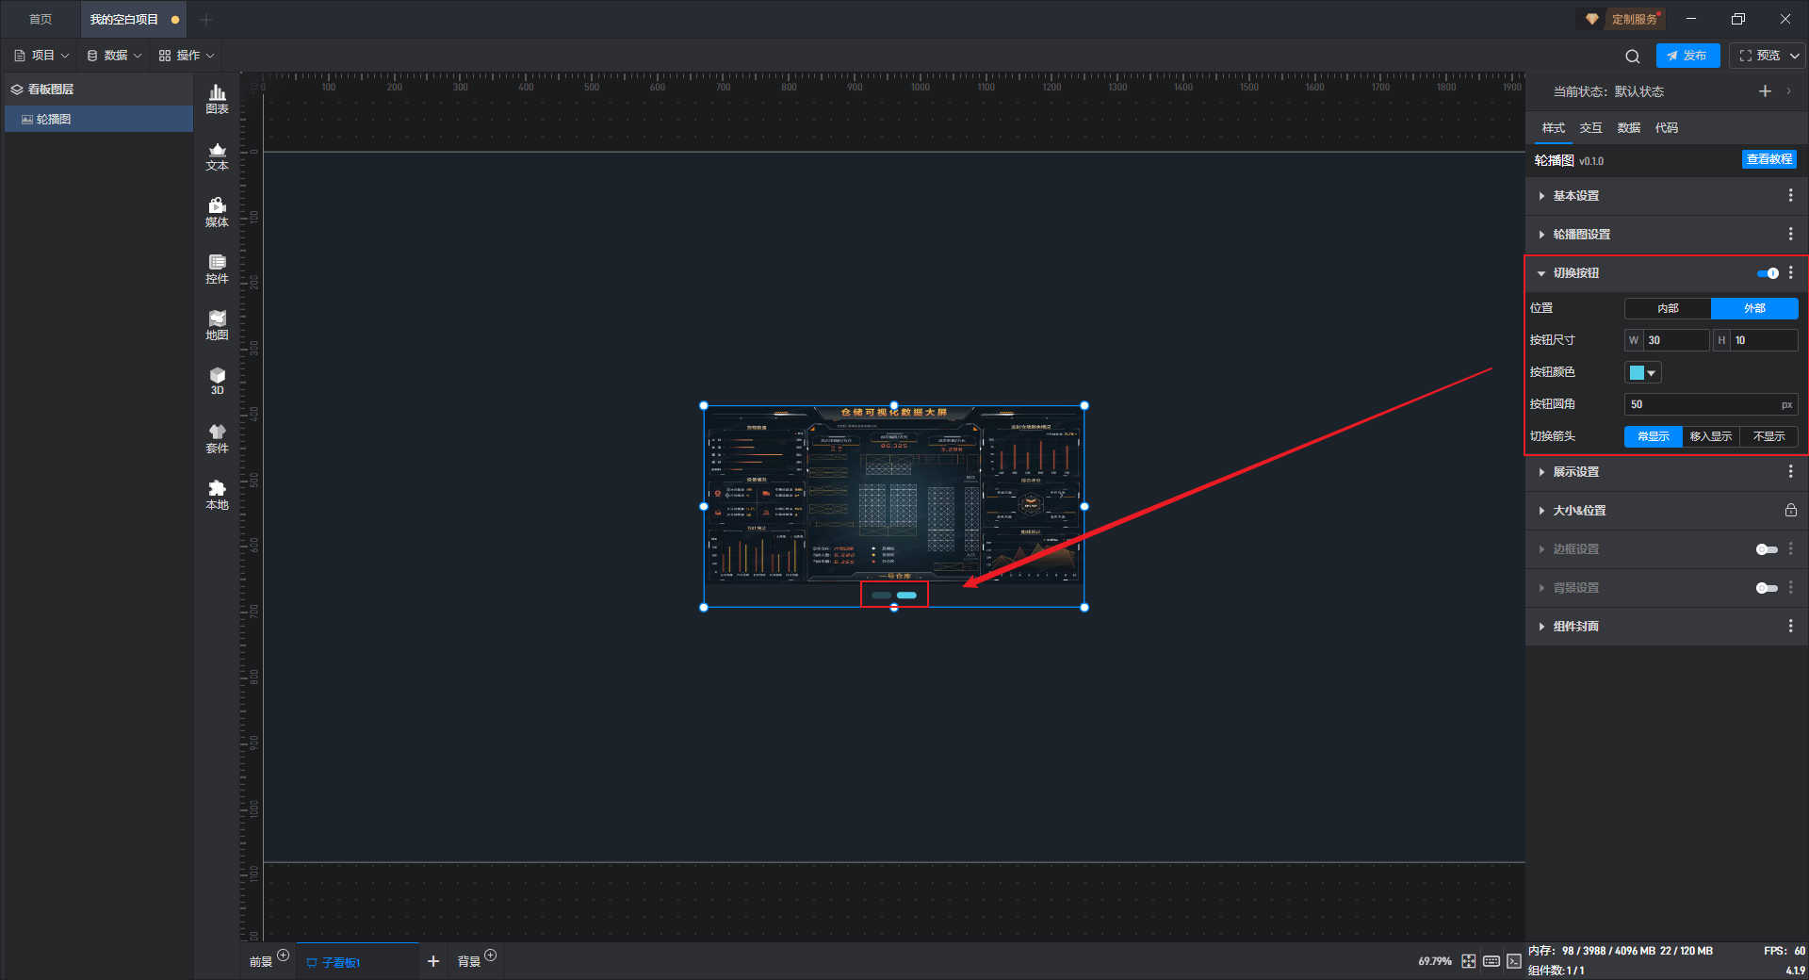The height and width of the screenshot is (980, 1809).
Task: Click the 发布 publish button
Action: point(1687,56)
